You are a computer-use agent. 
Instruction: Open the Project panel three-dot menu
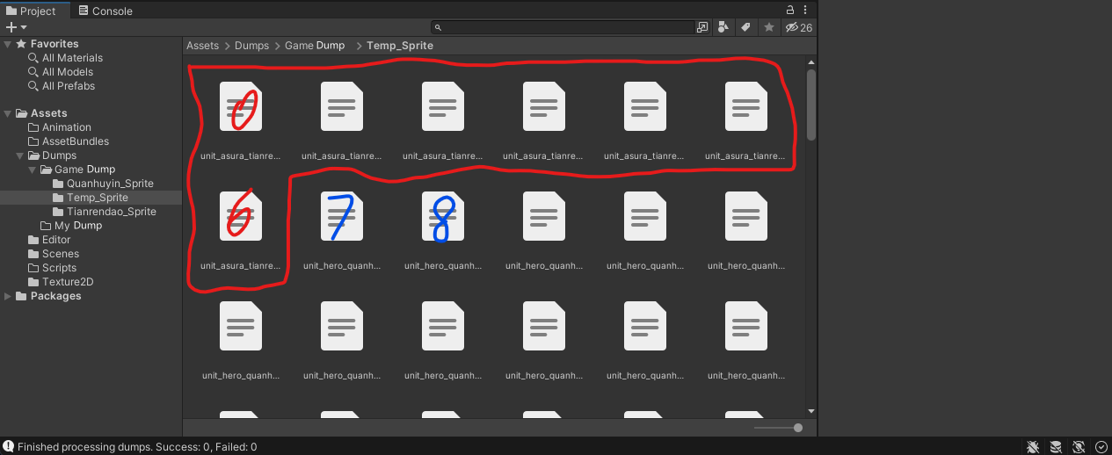805,11
